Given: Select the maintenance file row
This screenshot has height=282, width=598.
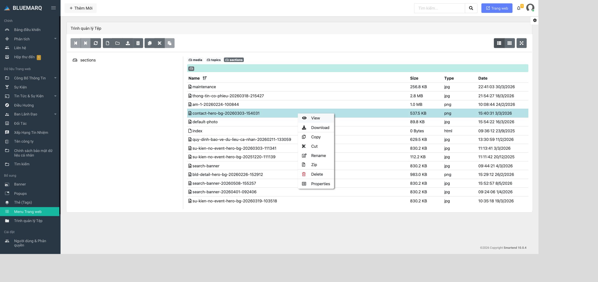Looking at the screenshot, I should [x=358, y=87].
